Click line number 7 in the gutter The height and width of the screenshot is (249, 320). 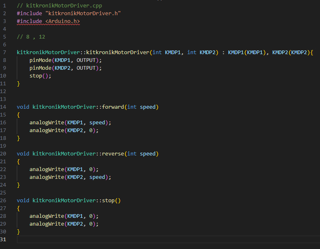[5, 53]
